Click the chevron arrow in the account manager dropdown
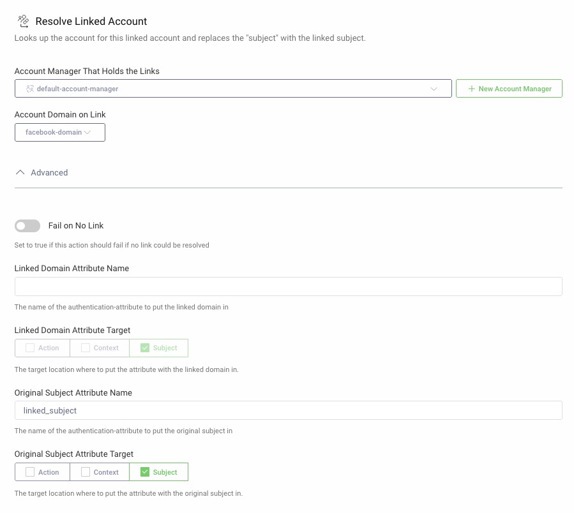Viewport: 574px width, 513px height. (434, 89)
